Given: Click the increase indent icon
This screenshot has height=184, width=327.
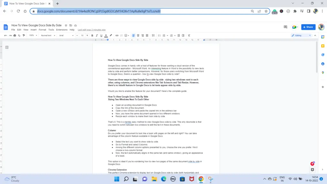Looking at the screenshot, I should (x=183, y=35).
